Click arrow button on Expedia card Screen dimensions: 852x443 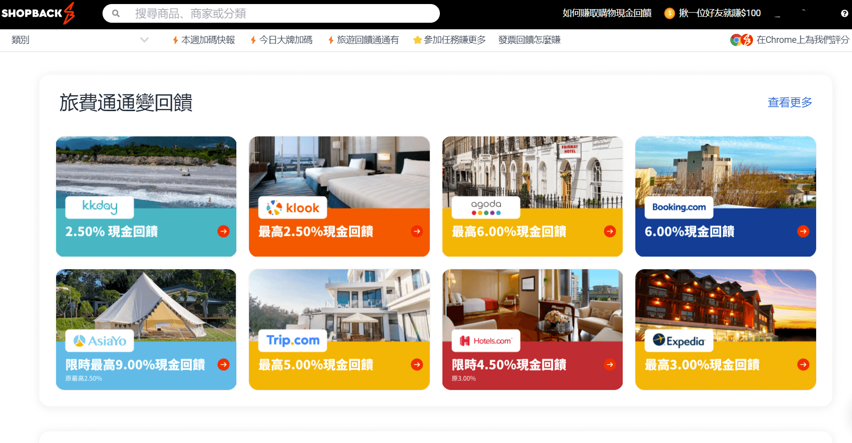[803, 365]
